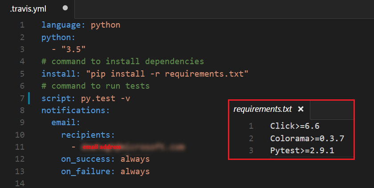Place cursor on "language: python" line
374x188 pixels.
81,25
